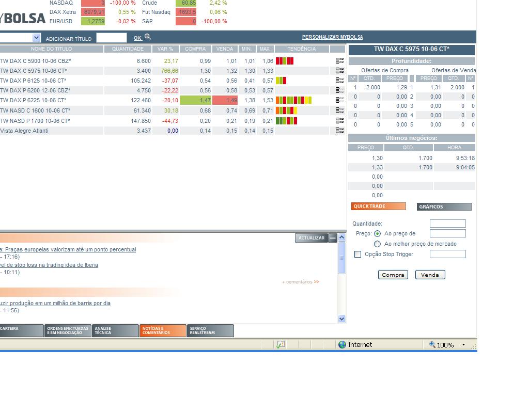This screenshot has width=529, height=413.
Task: Click the trend bar for TW DAX C 5900
Action: click(285, 61)
